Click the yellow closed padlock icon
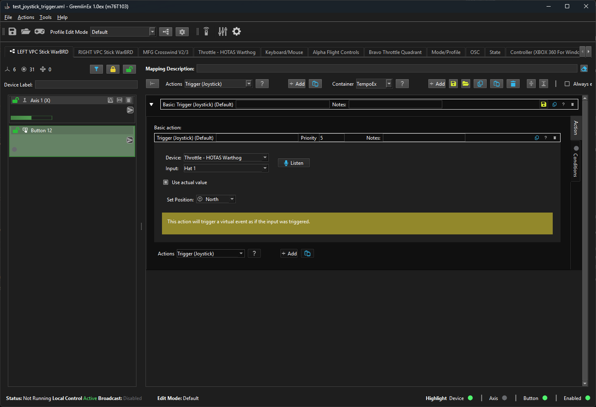The width and height of the screenshot is (596, 407). (113, 69)
